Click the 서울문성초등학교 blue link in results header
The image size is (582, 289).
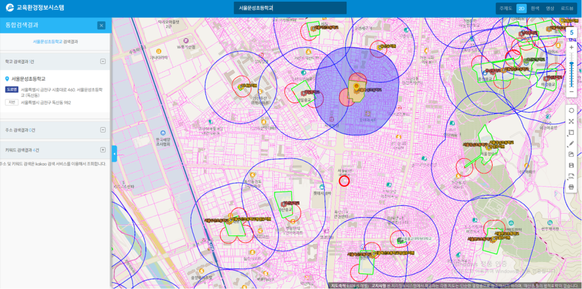pyautogui.click(x=48, y=42)
